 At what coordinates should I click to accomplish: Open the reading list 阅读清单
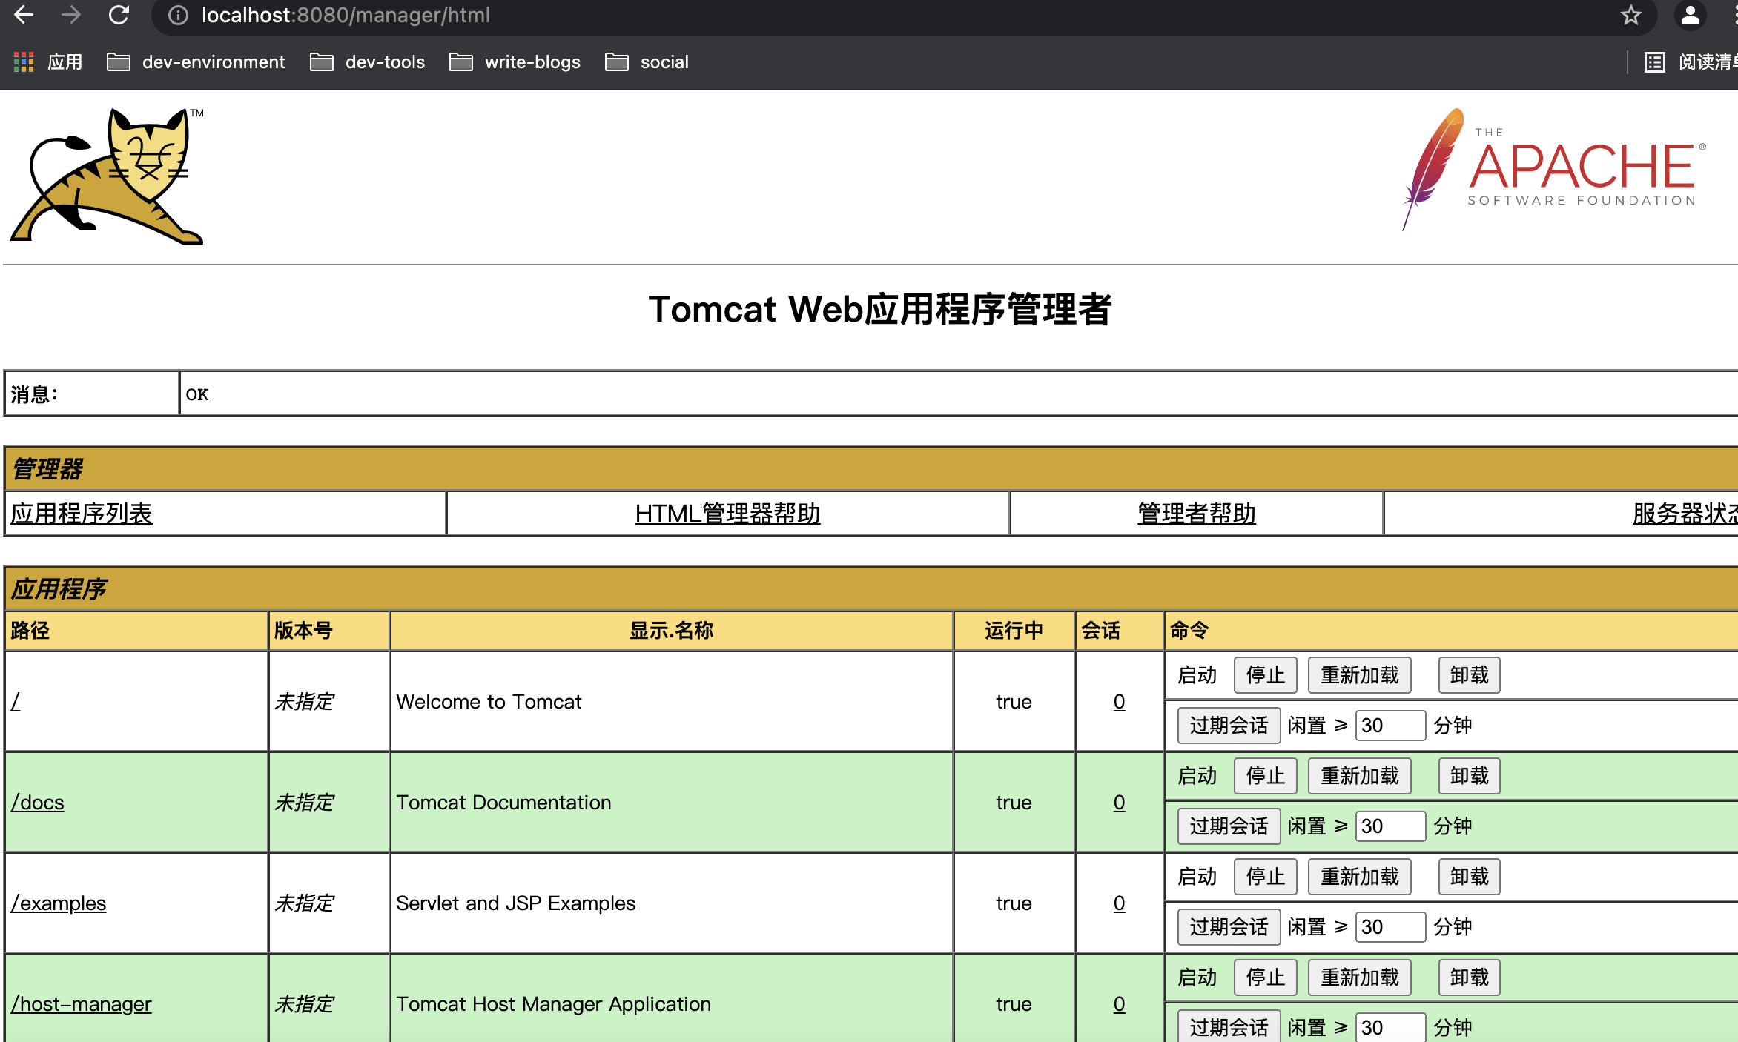1691,62
